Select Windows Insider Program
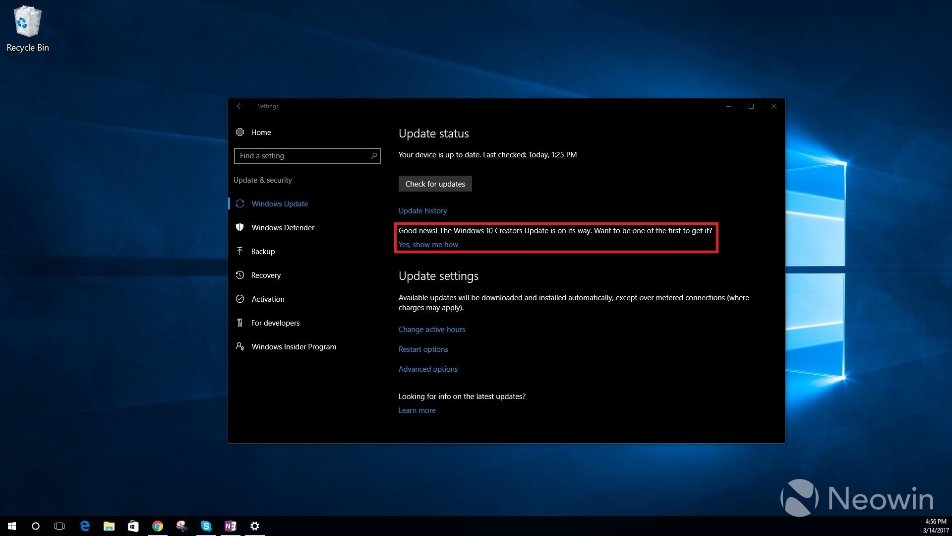This screenshot has height=536, width=952. [x=294, y=347]
